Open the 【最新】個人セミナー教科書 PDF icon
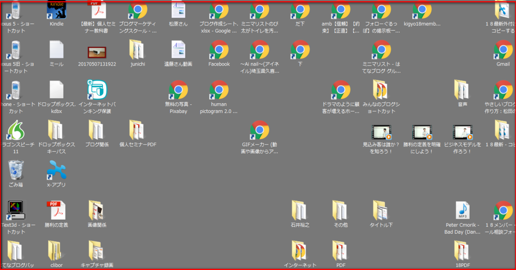This screenshot has height=270, width=516. click(97, 10)
